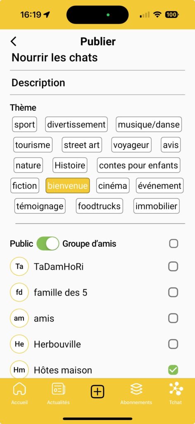Screen dimensions: 195x424
Task: Uncheck the Hôtes maison checkbox
Action: click(x=173, y=370)
